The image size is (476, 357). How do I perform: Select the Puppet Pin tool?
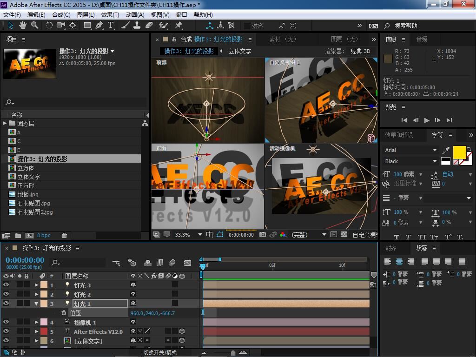tap(178, 26)
